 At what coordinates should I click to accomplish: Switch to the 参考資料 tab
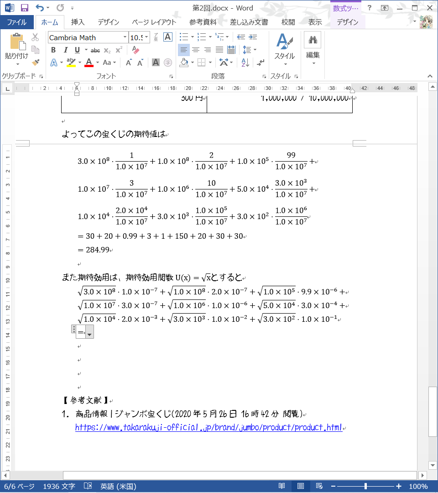(203, 22)
